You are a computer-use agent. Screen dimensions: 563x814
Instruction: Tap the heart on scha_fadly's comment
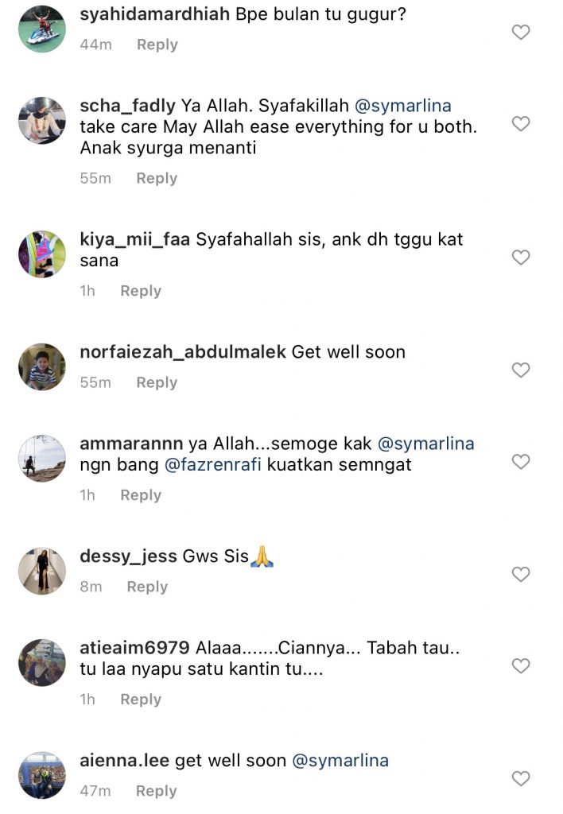point(520,123)
